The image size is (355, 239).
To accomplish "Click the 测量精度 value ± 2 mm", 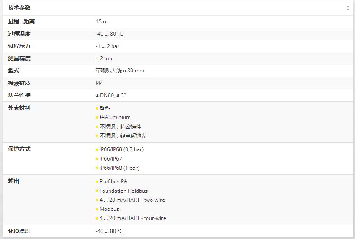I will click(x=105, y=58).
